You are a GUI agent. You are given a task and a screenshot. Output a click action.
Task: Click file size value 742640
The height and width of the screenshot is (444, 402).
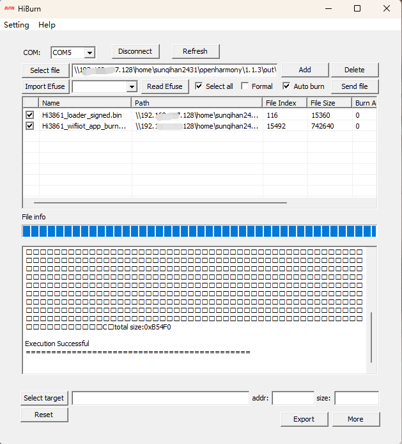click(x=323, y=126)
